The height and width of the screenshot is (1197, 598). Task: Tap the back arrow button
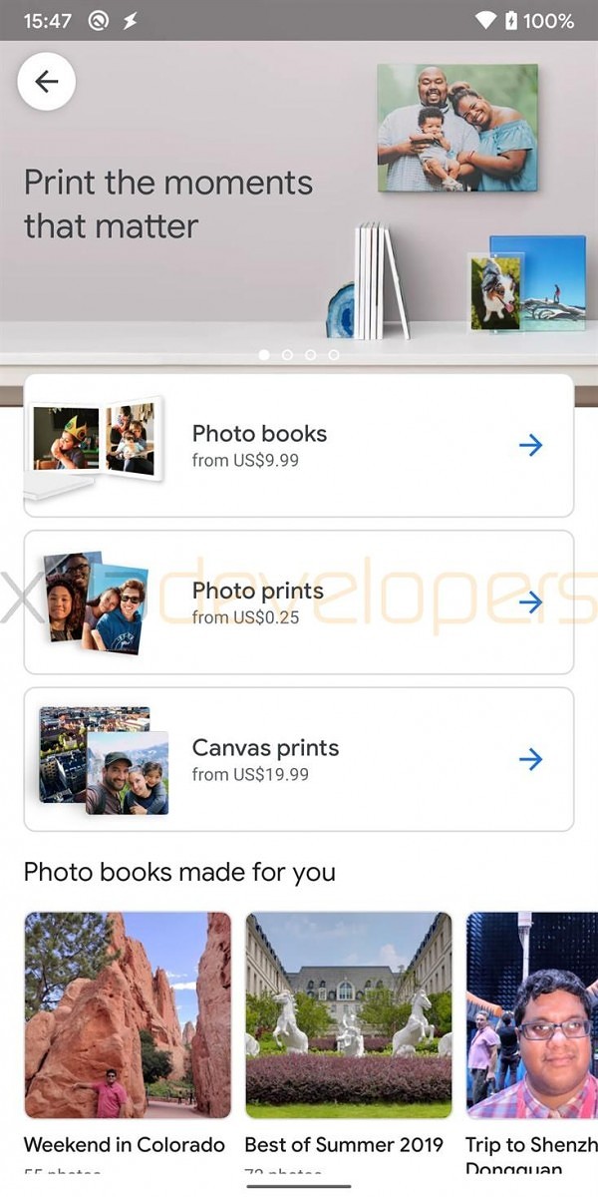click(46, 82)
